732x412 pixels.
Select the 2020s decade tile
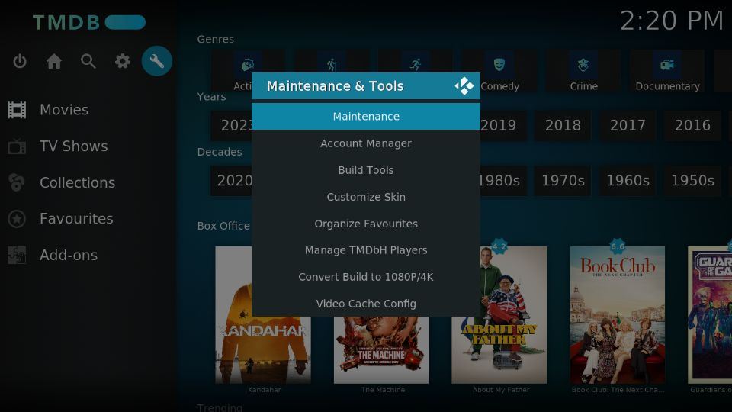click(232, 180)
